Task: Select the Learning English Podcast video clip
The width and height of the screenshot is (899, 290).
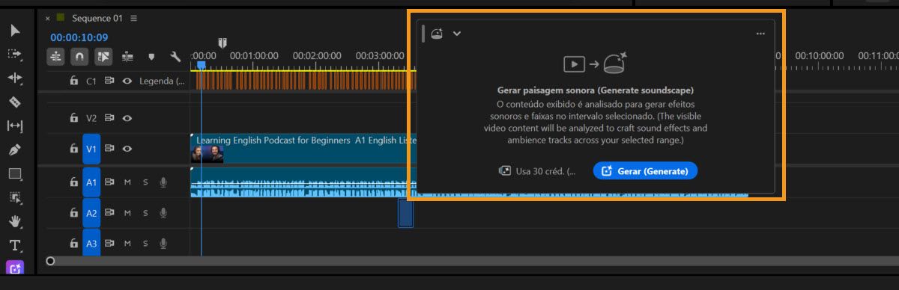Action: 303,148
